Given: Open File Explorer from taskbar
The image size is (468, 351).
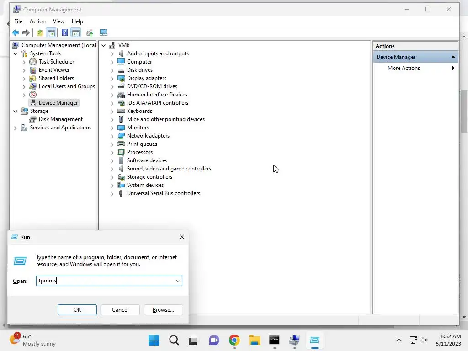Looking at the screenshot, I should (254, 340).
